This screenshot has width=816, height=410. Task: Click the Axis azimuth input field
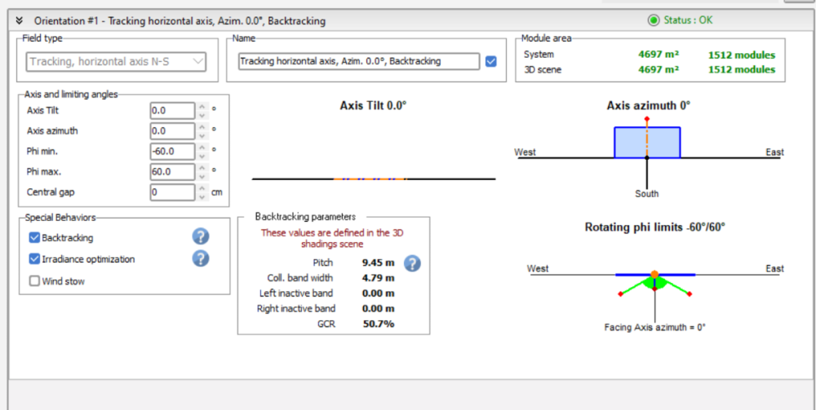click(172, 131)
